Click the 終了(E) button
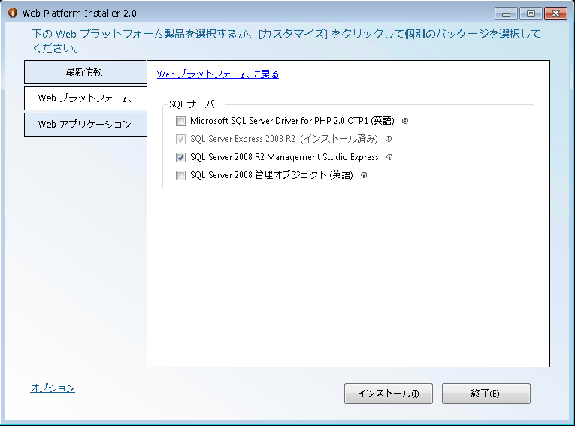Screen dimensions: 575x426 tap(486, 394)
